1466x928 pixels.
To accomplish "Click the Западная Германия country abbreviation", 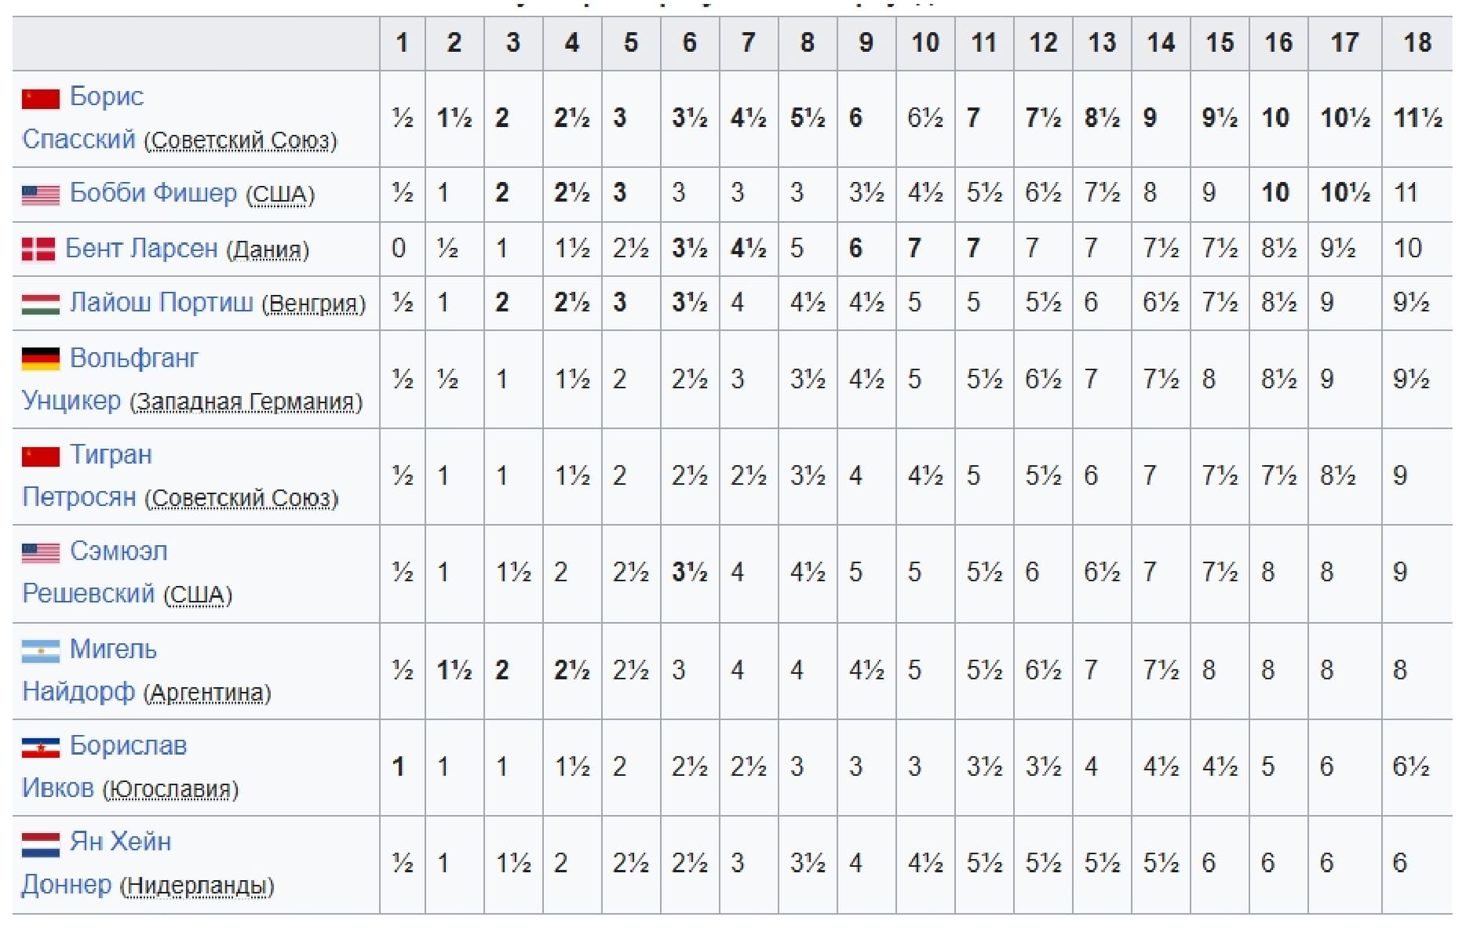I will tap(246, 402).
